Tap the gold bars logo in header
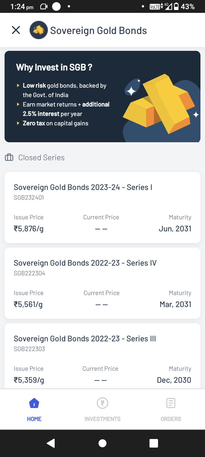The height and width of the screenshot is (457, 205). tap(38, 30)
